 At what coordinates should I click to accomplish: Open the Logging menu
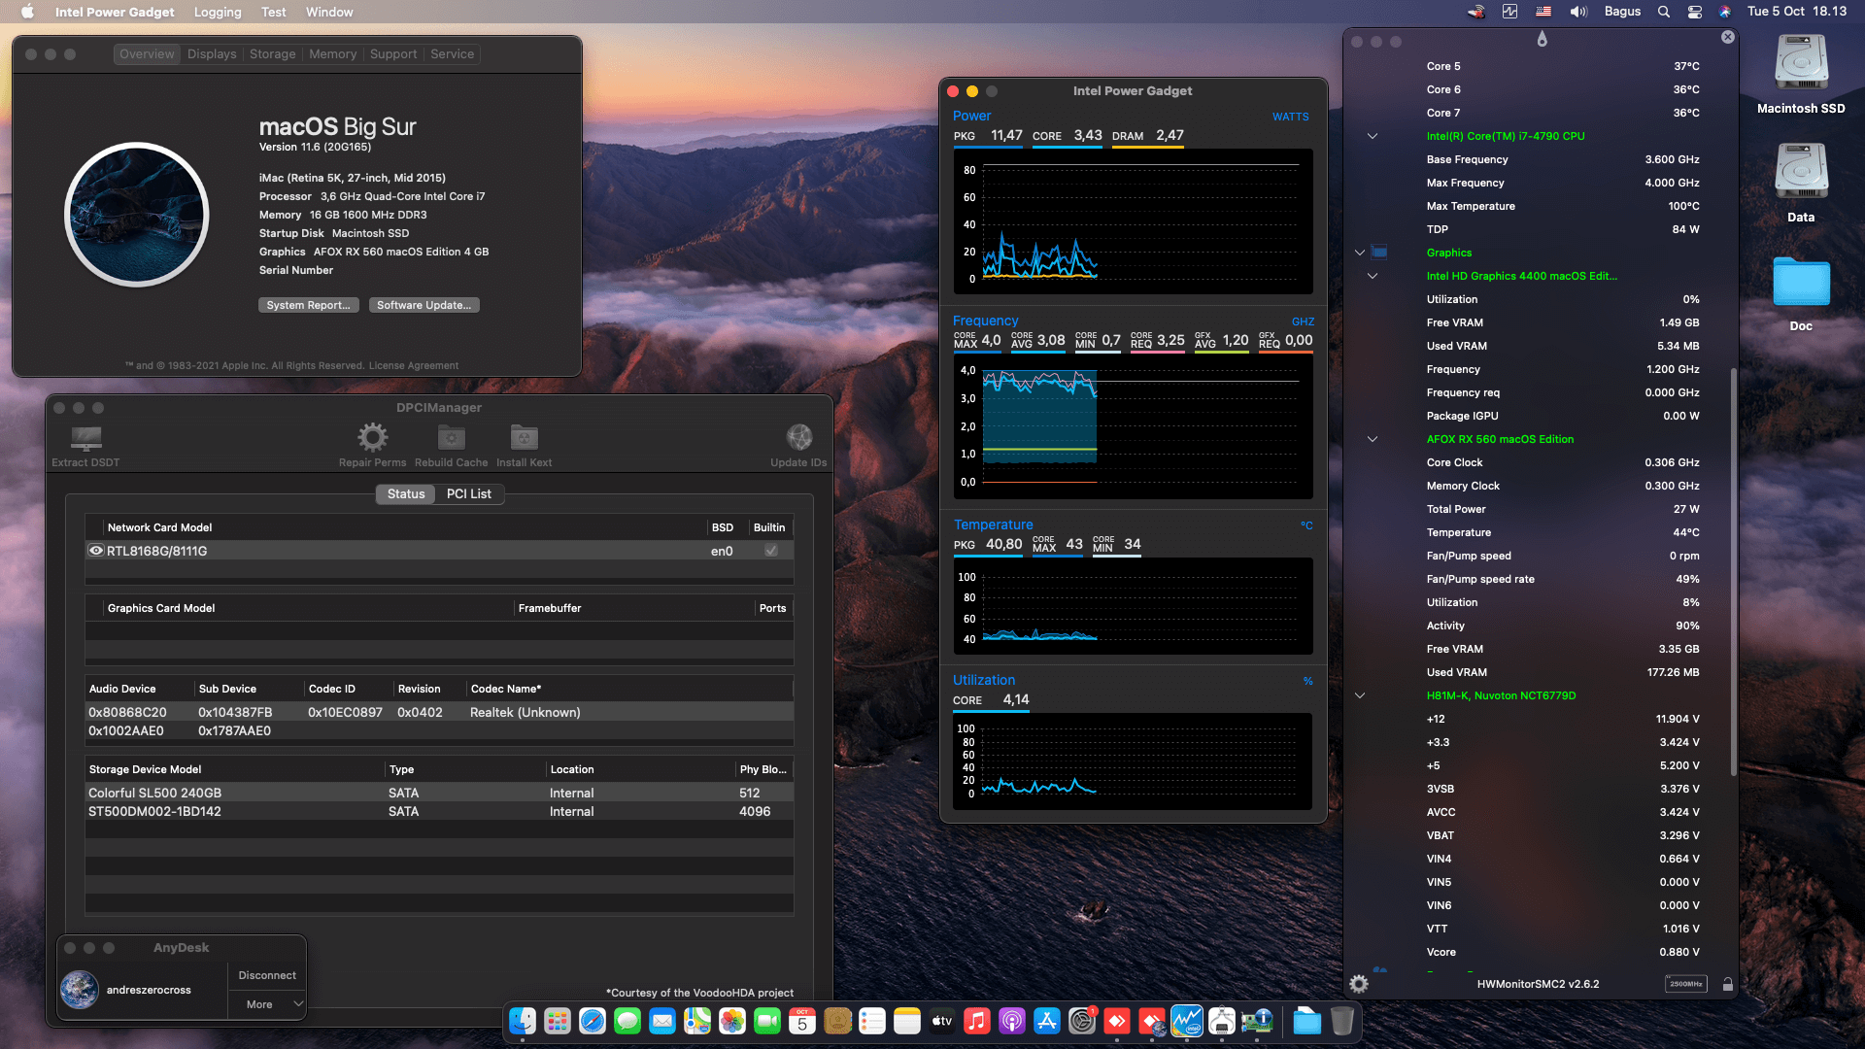pyautogui.click(x=218, y=12)
